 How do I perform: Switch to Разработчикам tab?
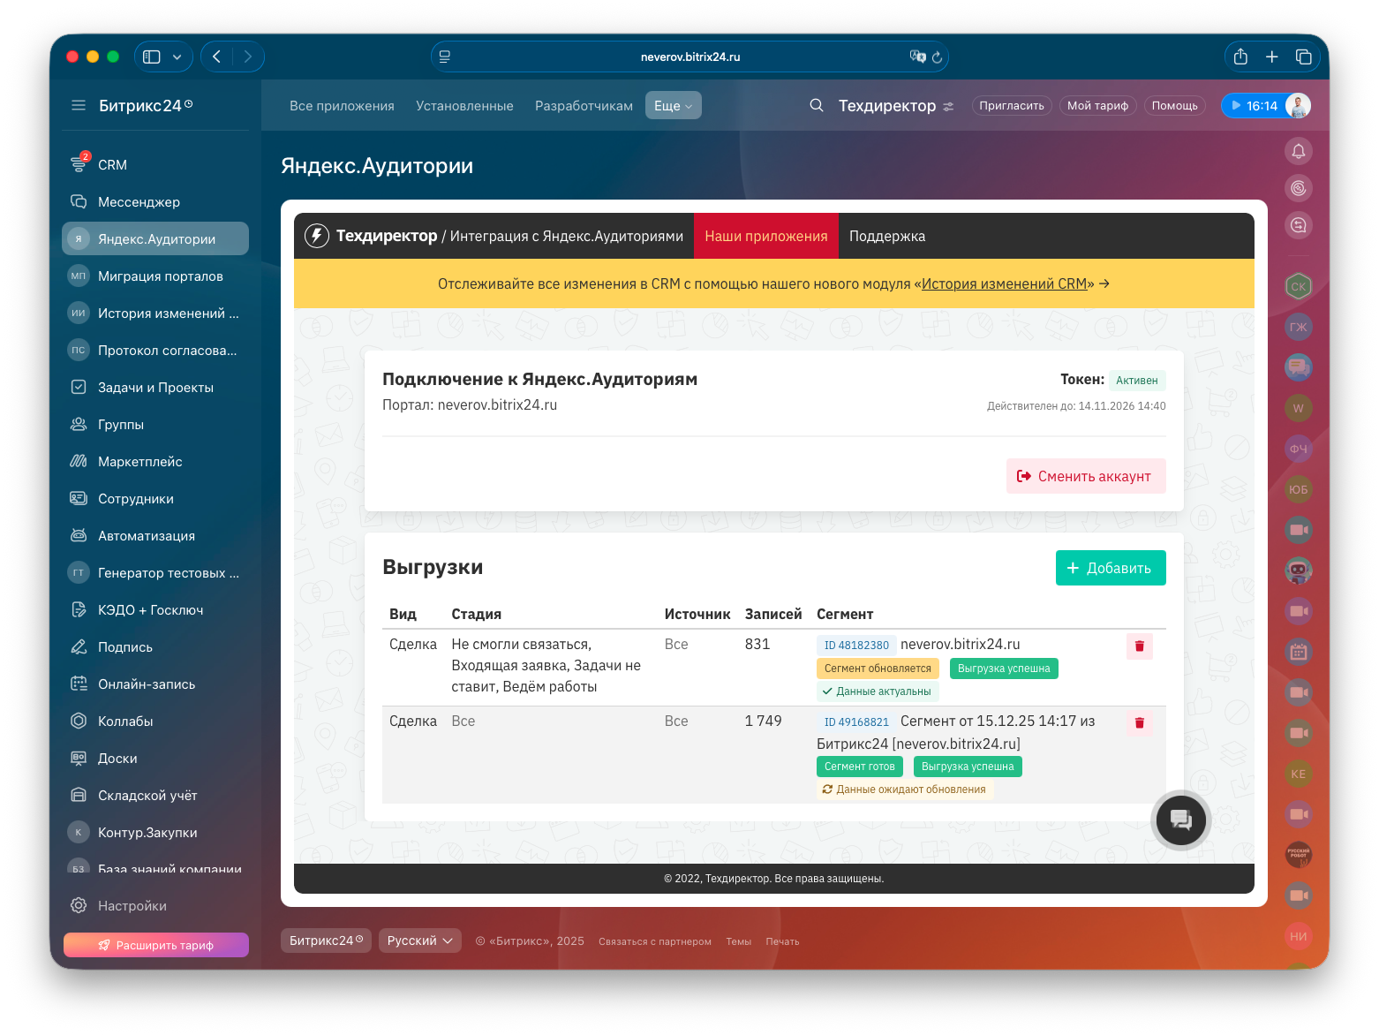tap(584, 105)
